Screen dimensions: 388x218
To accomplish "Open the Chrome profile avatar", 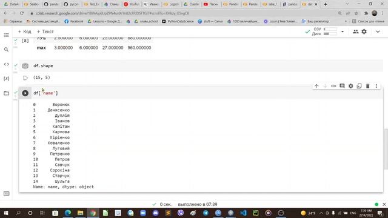I will point(375,13).
